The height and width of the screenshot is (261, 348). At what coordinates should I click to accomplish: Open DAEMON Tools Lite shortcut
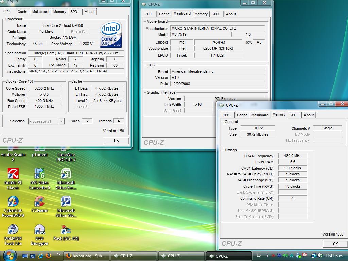click(x=13, y=235)
